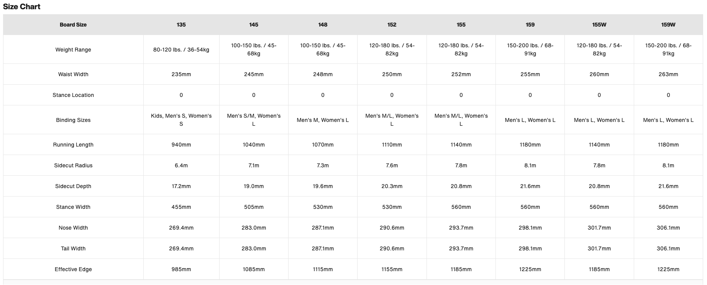Click the 17.2mm sidecut depth value
The width and height of the screenshot is (707, 285).
[181, 186]
